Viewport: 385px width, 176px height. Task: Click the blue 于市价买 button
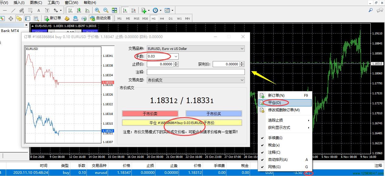click(x=214, y=114)
